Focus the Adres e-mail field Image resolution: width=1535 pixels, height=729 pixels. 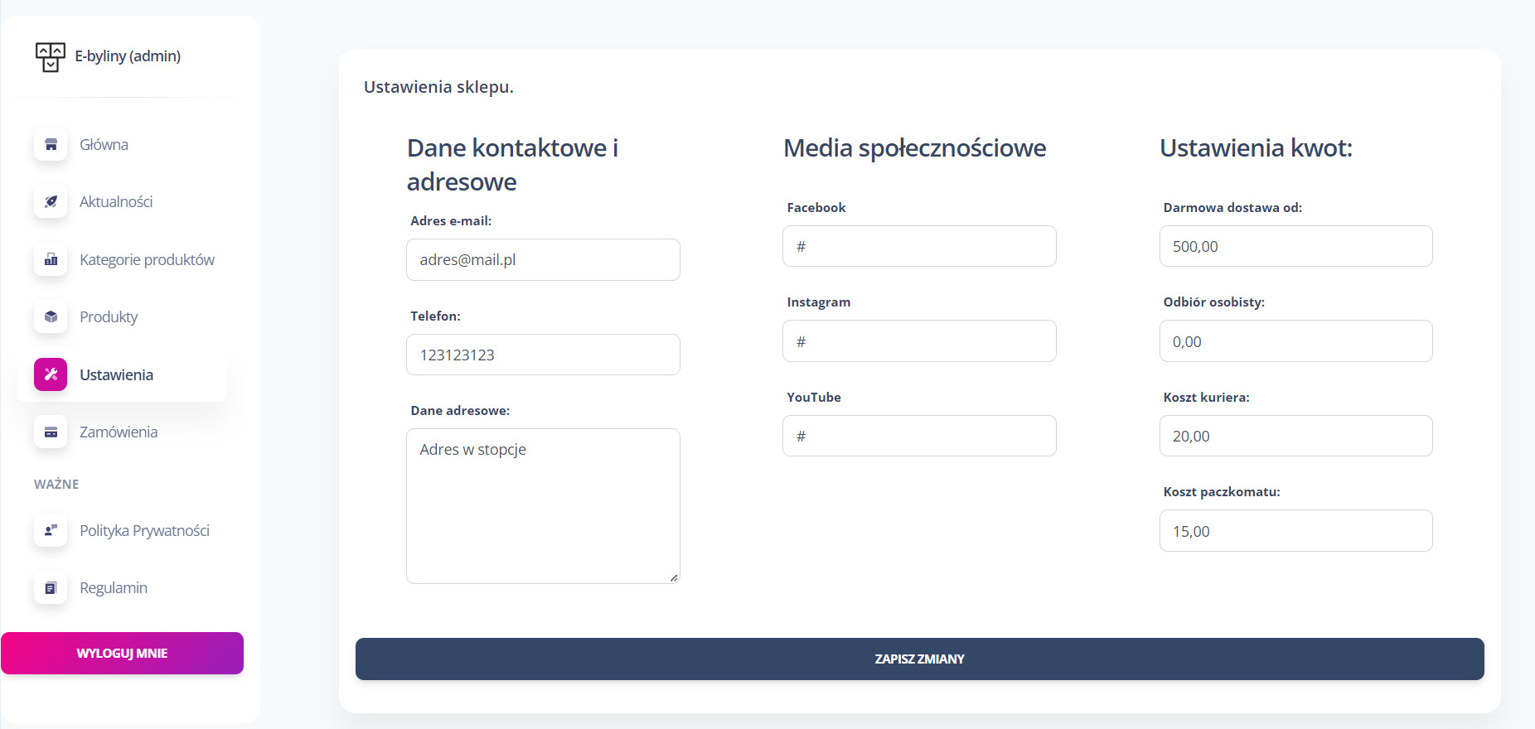click(x=543, y=259)
